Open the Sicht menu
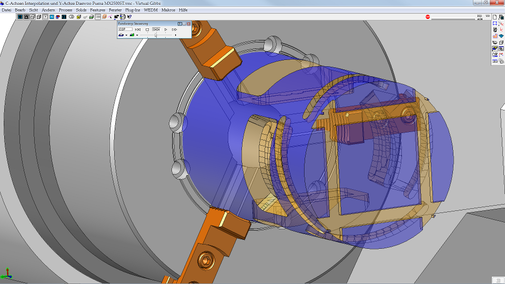Viewport: 505px width, 284px height. click(x=34, y=10)
